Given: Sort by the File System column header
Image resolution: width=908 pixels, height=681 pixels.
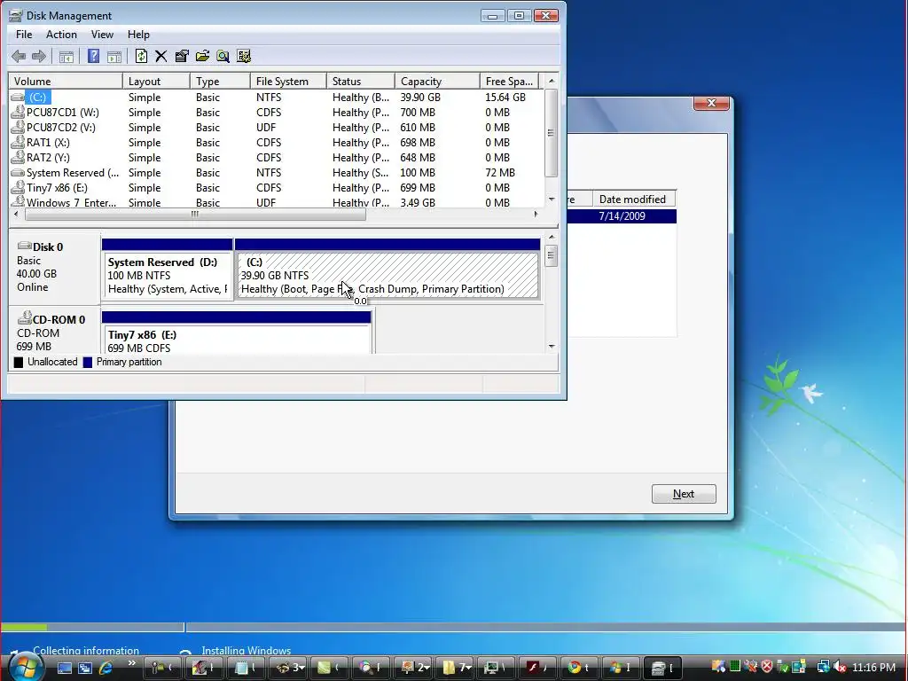Looking at the screenshot, I should 288,81.
